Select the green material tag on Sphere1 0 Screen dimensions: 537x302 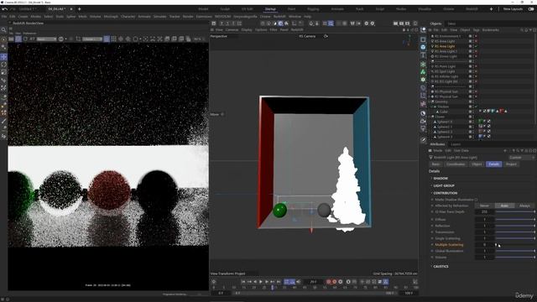point(480,122)
